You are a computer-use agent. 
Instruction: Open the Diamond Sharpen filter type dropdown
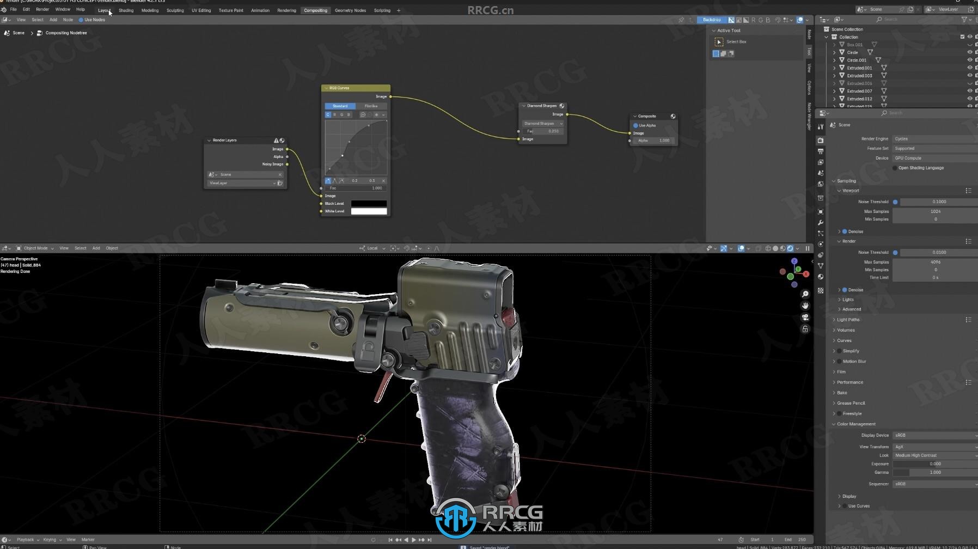point(543,124)
